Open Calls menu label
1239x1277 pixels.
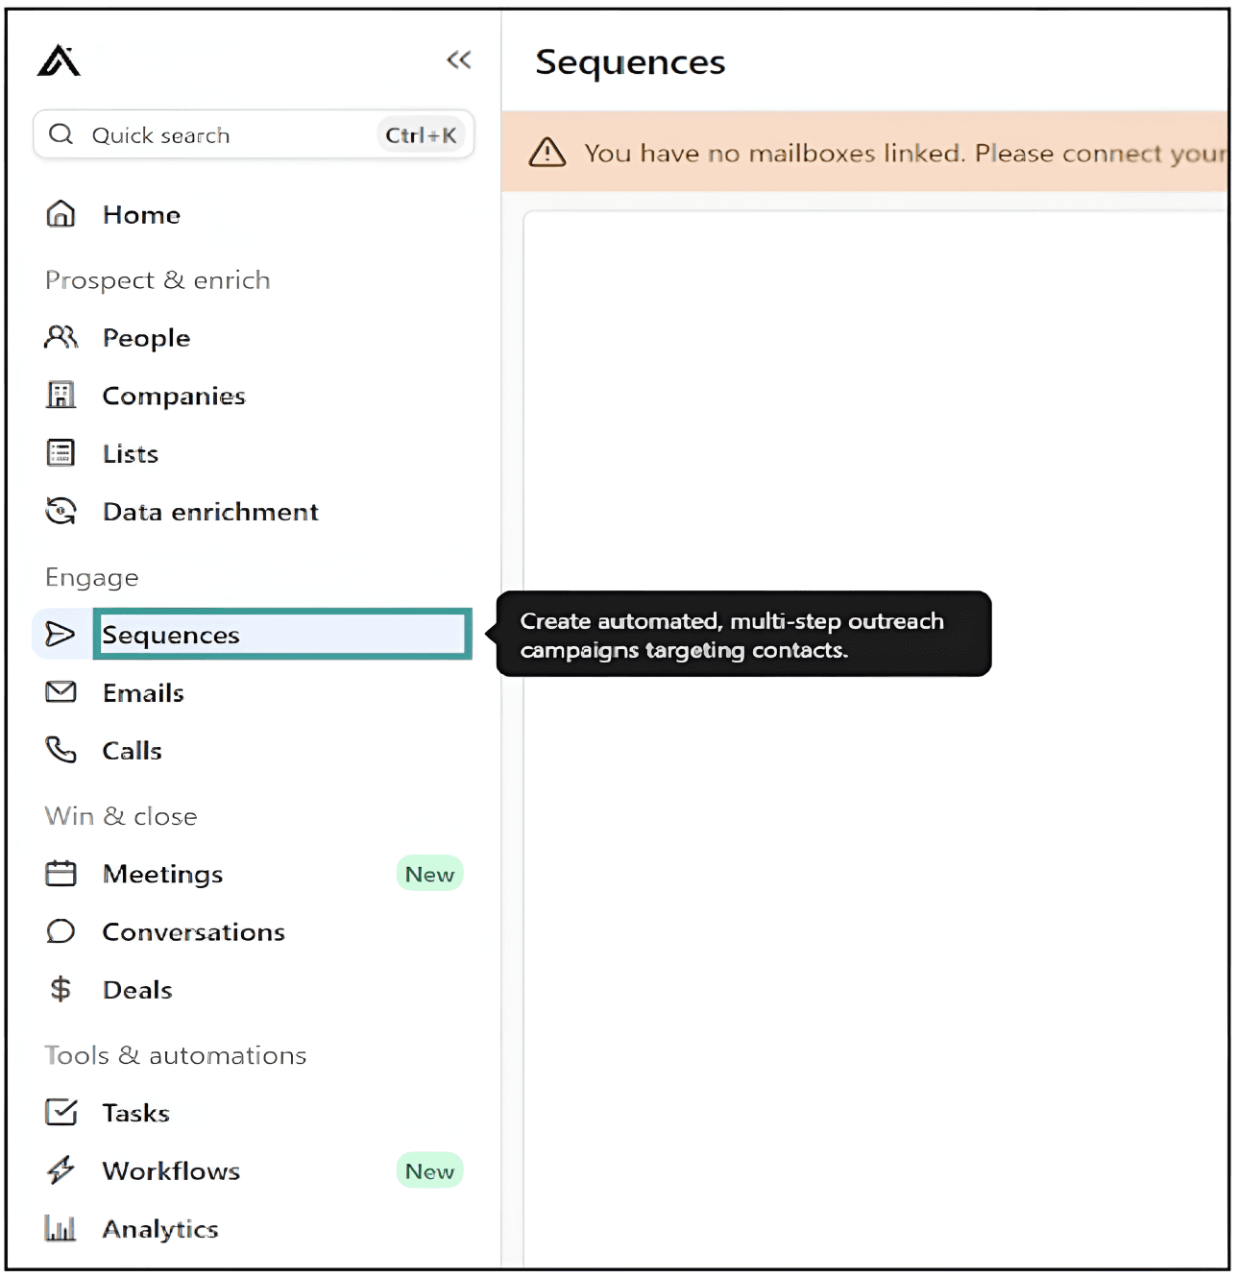tap(132, 751)
